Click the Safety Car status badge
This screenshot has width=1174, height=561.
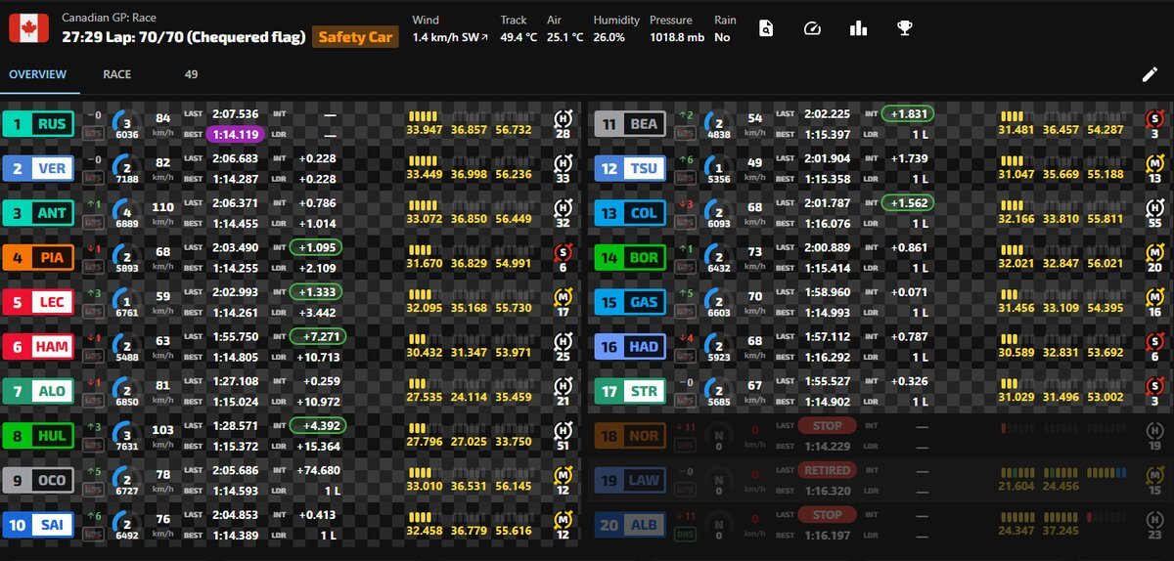click(x=354, y=38)
